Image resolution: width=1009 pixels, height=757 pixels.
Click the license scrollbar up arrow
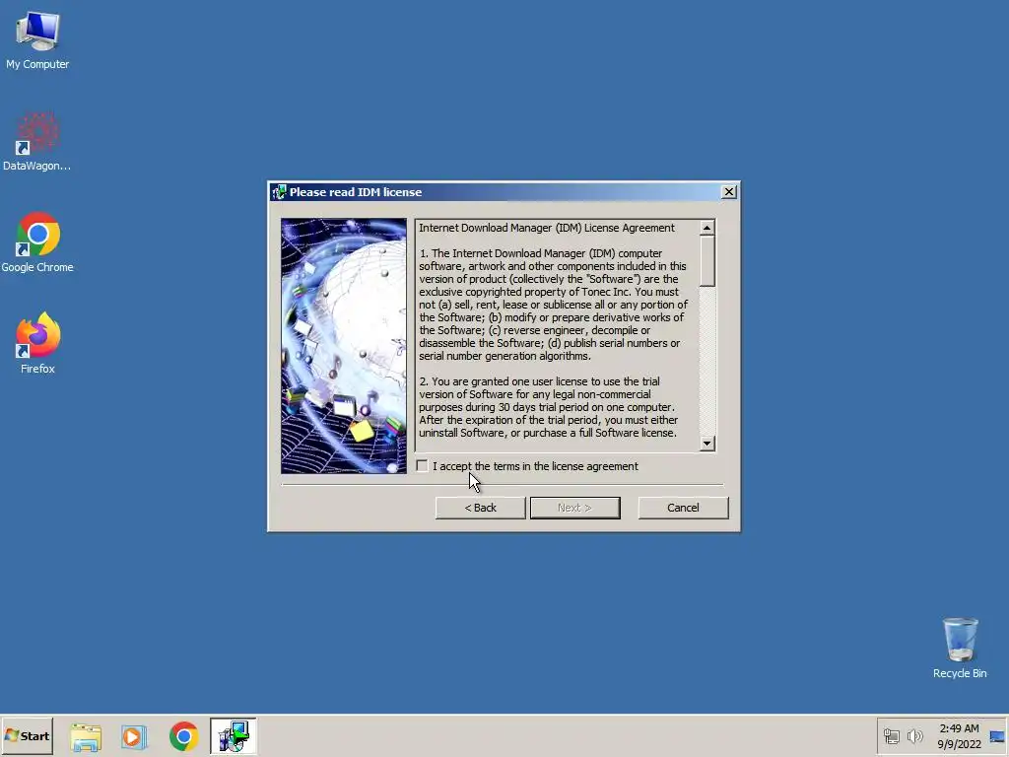pyautogui.click(x=707, y=228)
